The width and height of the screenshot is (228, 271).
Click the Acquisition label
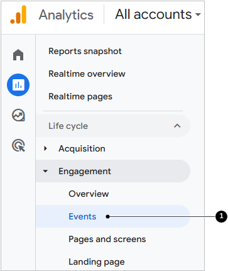[x=82, y=148]
